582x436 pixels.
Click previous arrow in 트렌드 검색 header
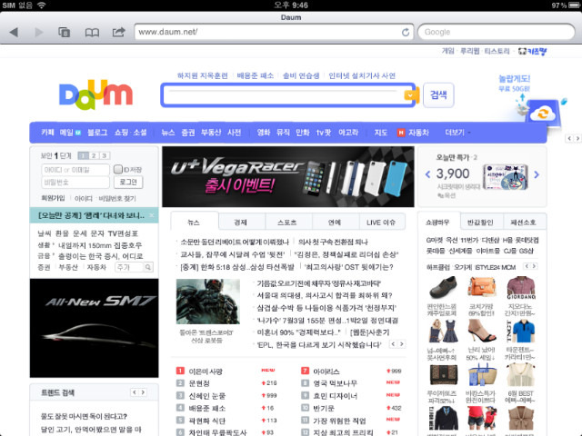point(135,392)
